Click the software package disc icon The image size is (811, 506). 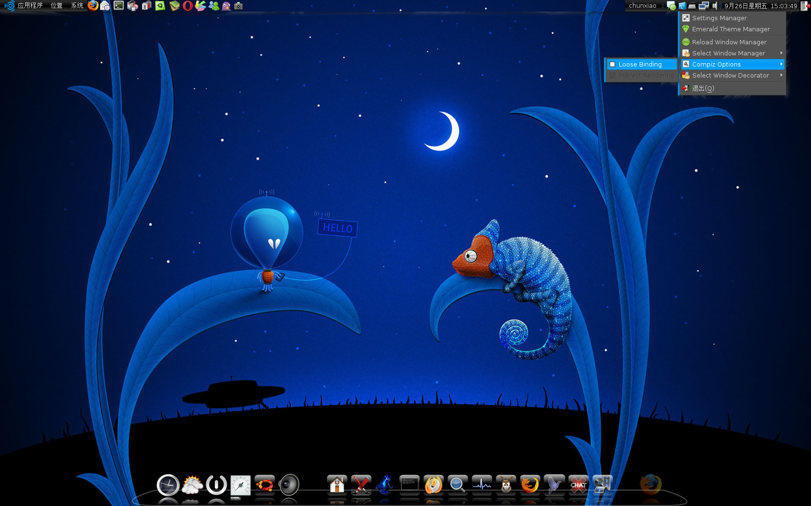click(x=133, y=6)
